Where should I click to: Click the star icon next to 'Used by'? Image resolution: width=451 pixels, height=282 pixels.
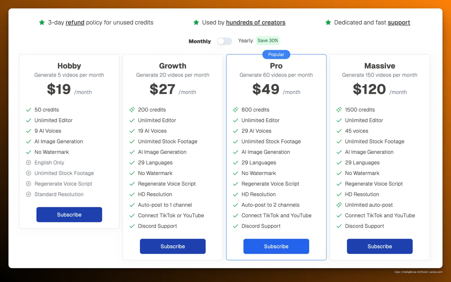[196, 23]
